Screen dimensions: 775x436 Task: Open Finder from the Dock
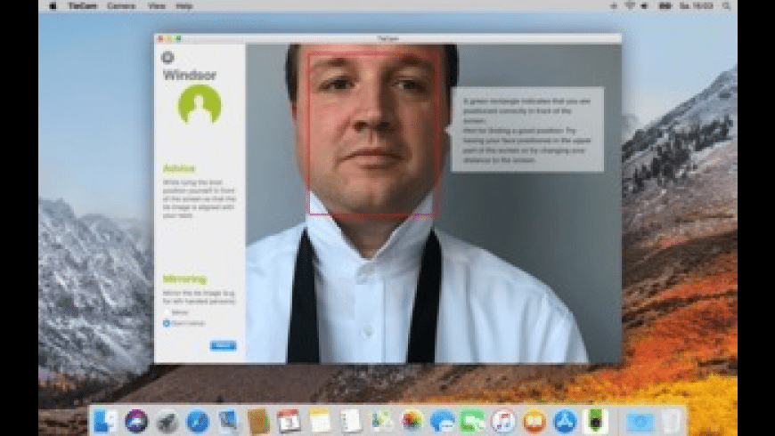106,421
